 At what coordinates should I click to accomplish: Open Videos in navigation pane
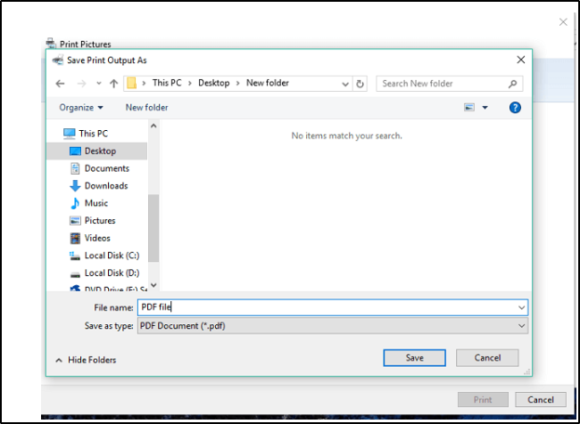tap(97, 238)
